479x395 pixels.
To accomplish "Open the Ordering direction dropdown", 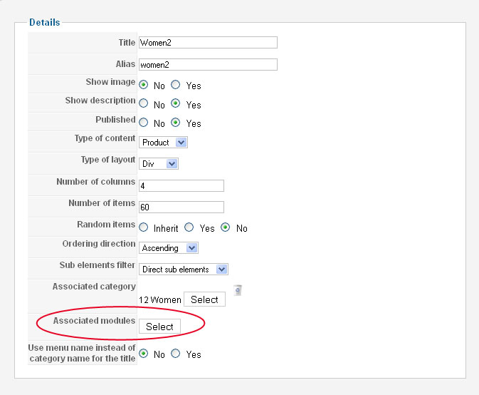I will point(169,248).
